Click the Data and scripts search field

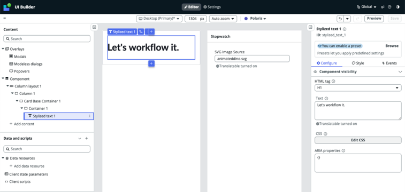(47, 149)
